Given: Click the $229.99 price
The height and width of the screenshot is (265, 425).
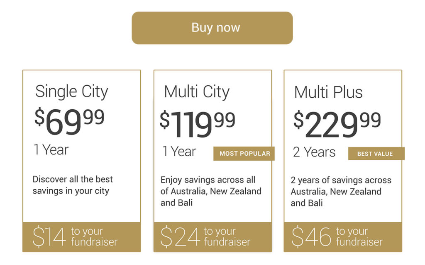Looking at the screenshot, I should (337, 124).
